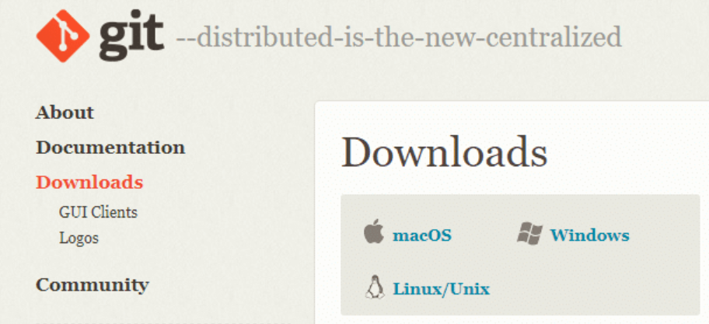Screen dimensions: 709x324
Task: Click the distributed-is-the-new-centralized tagline
Action: point(399,37)
